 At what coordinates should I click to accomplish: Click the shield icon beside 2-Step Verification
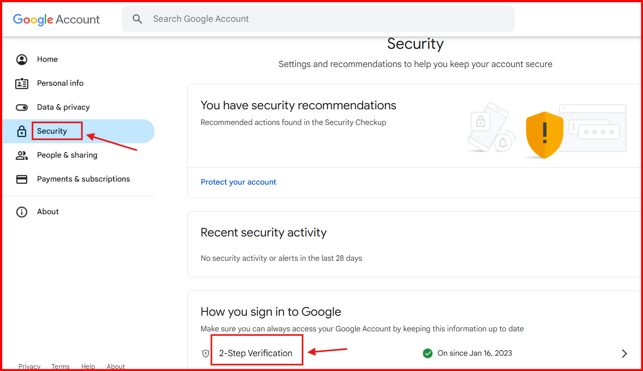click(206, 354)
